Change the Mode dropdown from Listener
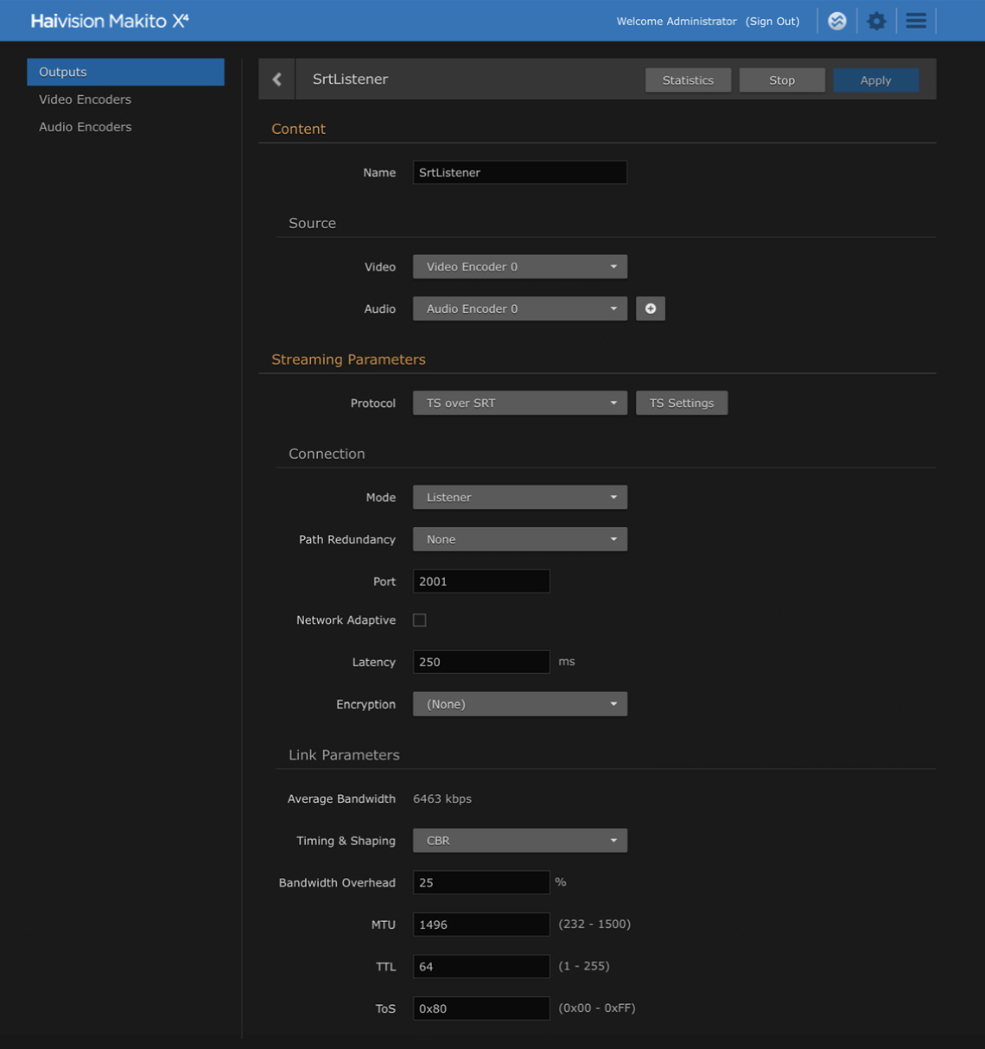 [x=520, y=497]
